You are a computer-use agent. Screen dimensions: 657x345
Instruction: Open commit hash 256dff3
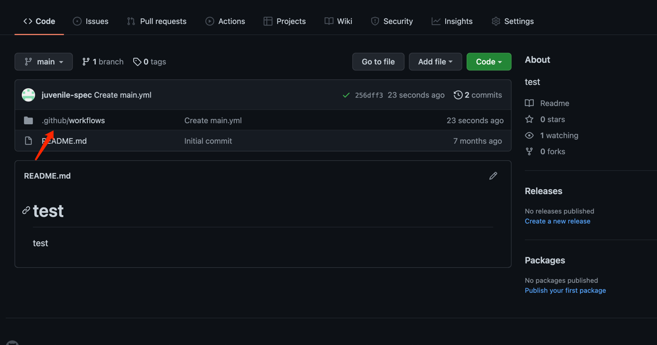pos(368,95)
